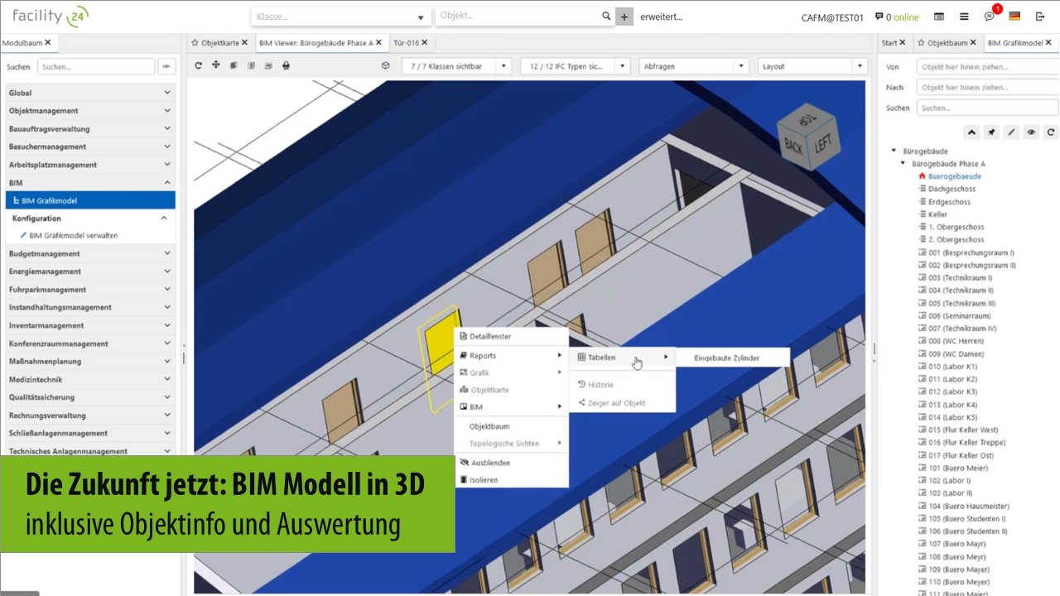1060x596 pixels.
Task: Toggle the eye visibility button in BIM Grafikmodel panel
Action: coord(1031,132)
